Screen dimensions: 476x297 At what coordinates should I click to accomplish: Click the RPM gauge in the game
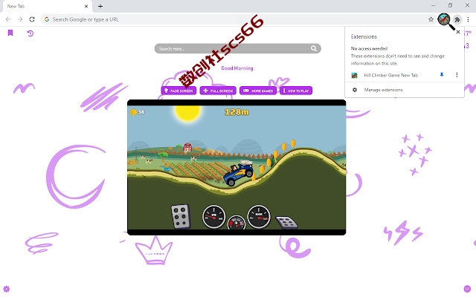coord(213,216)
